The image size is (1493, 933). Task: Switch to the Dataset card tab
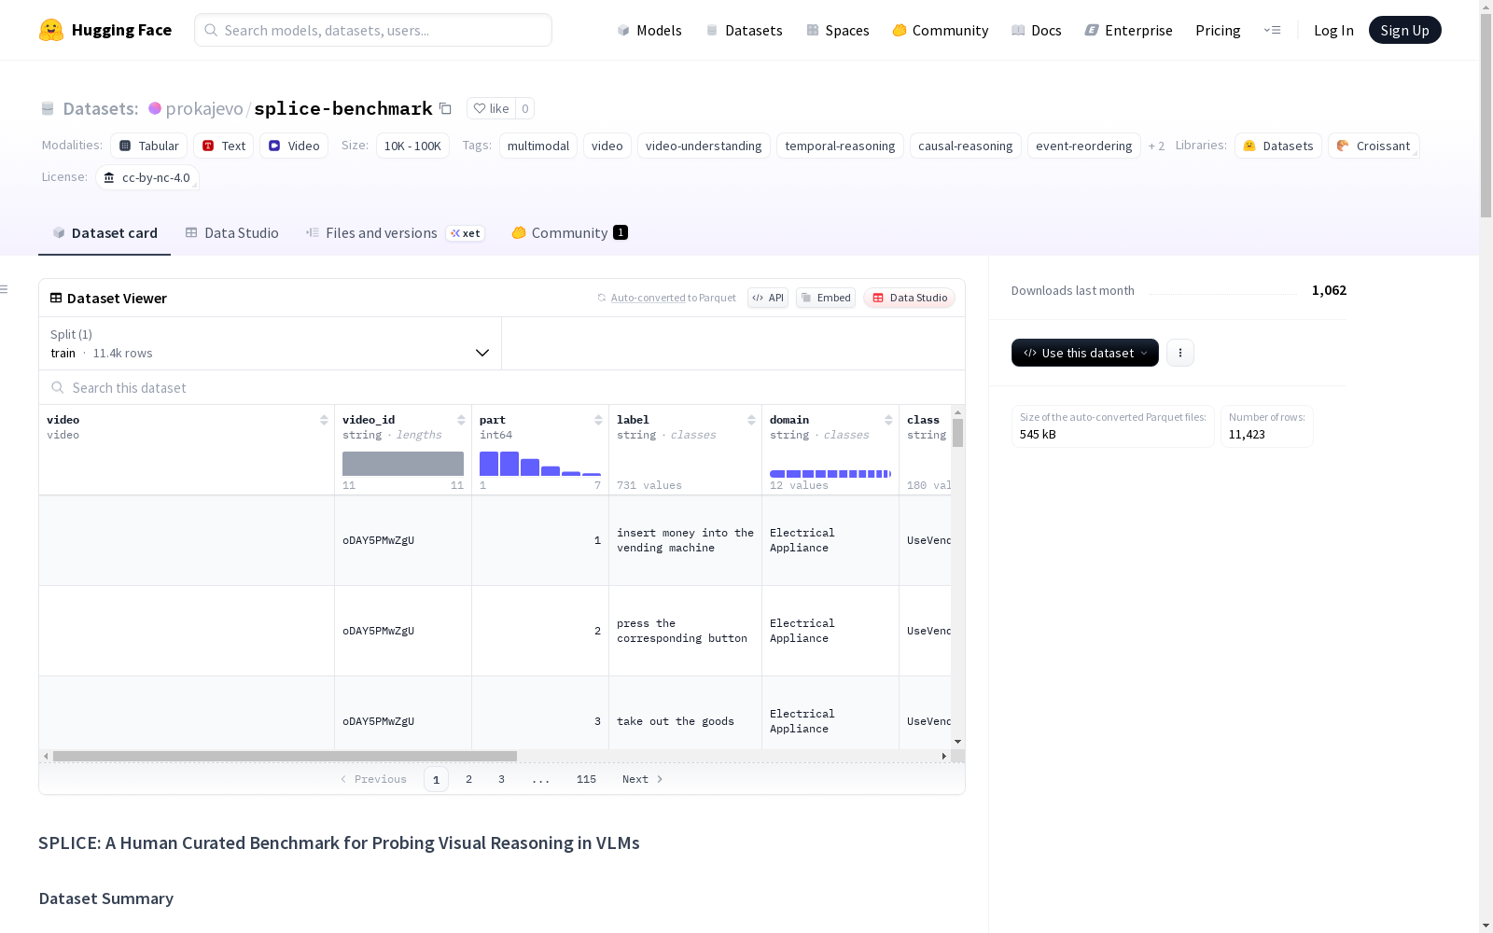tap(105, 233)
